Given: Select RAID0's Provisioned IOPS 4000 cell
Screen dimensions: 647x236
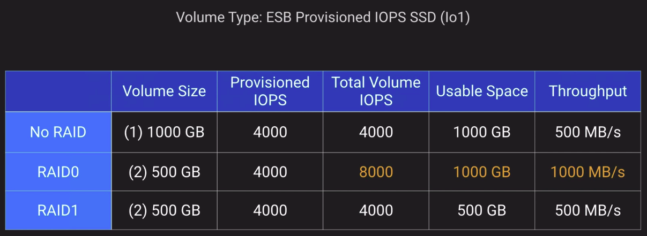Looking at the screenshot, I should pos(270,172).
